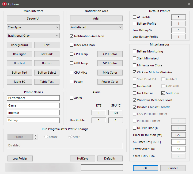Select the Power Color button

(110, 82)
